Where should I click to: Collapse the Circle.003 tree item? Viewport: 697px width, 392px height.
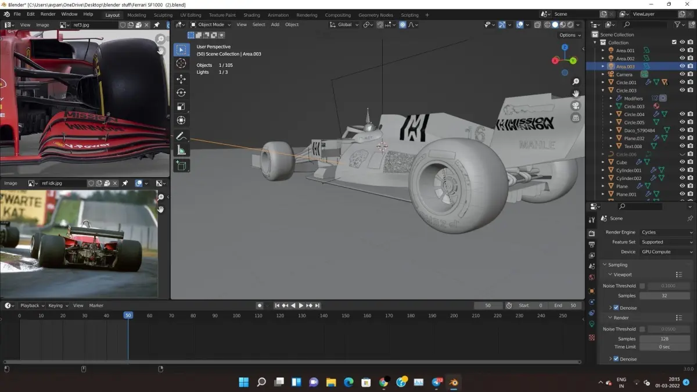pyautogui.click(x=603, y=91)
